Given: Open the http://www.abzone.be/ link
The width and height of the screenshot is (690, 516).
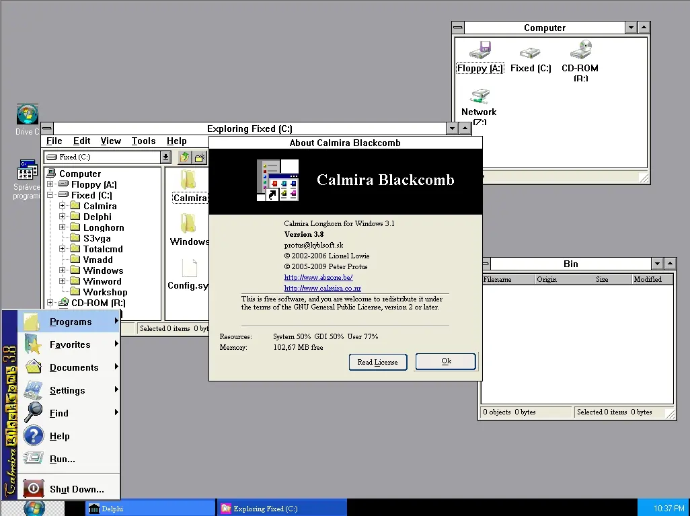Looking at the screenshot, I should click(x=319, y=277).
